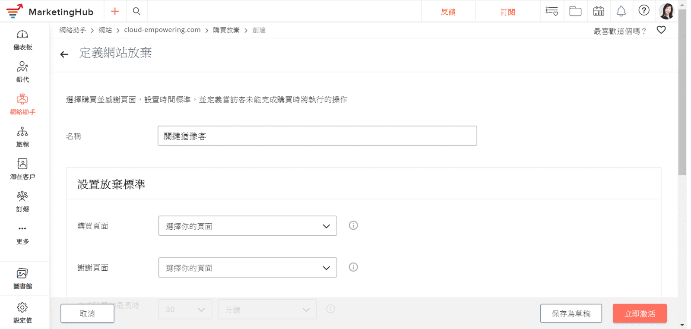Viewport: 691px width, 329px height.
Task: Open the notifications bell icon
Action: [x=621, y=11]
